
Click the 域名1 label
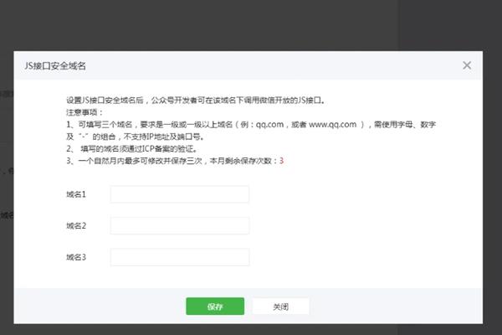(76, 194)
